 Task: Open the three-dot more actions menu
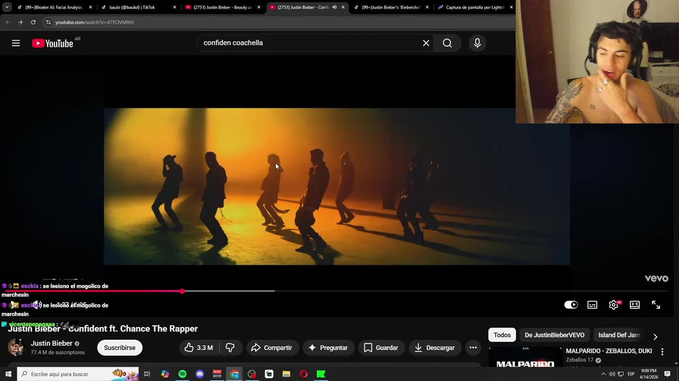point(473,348)
